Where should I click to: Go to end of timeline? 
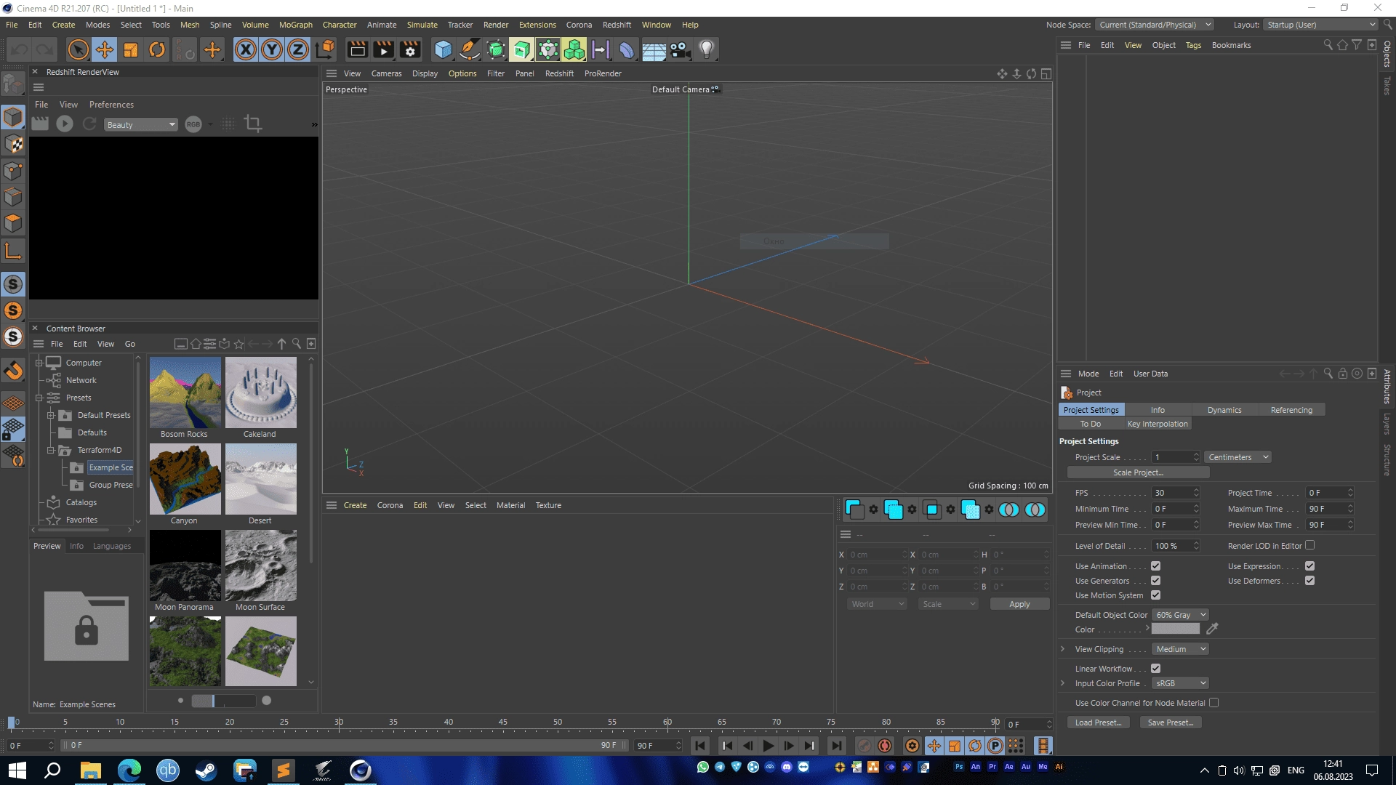837,746
